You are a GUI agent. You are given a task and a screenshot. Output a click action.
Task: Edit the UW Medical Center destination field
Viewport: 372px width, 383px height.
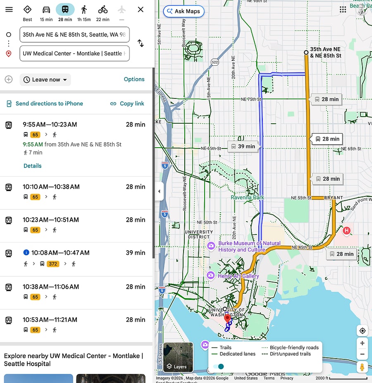pyautogui.click(x=74, y=53)
